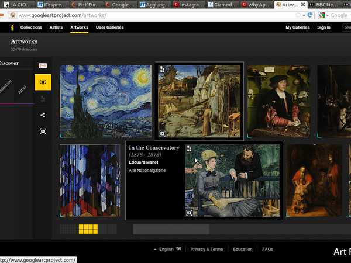
Task: Click the dimmed grid layout icon in sidebar
Action: [43, 99]
